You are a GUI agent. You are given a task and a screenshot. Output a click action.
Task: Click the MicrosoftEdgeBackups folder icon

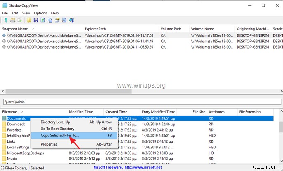(x=4, y=153)
